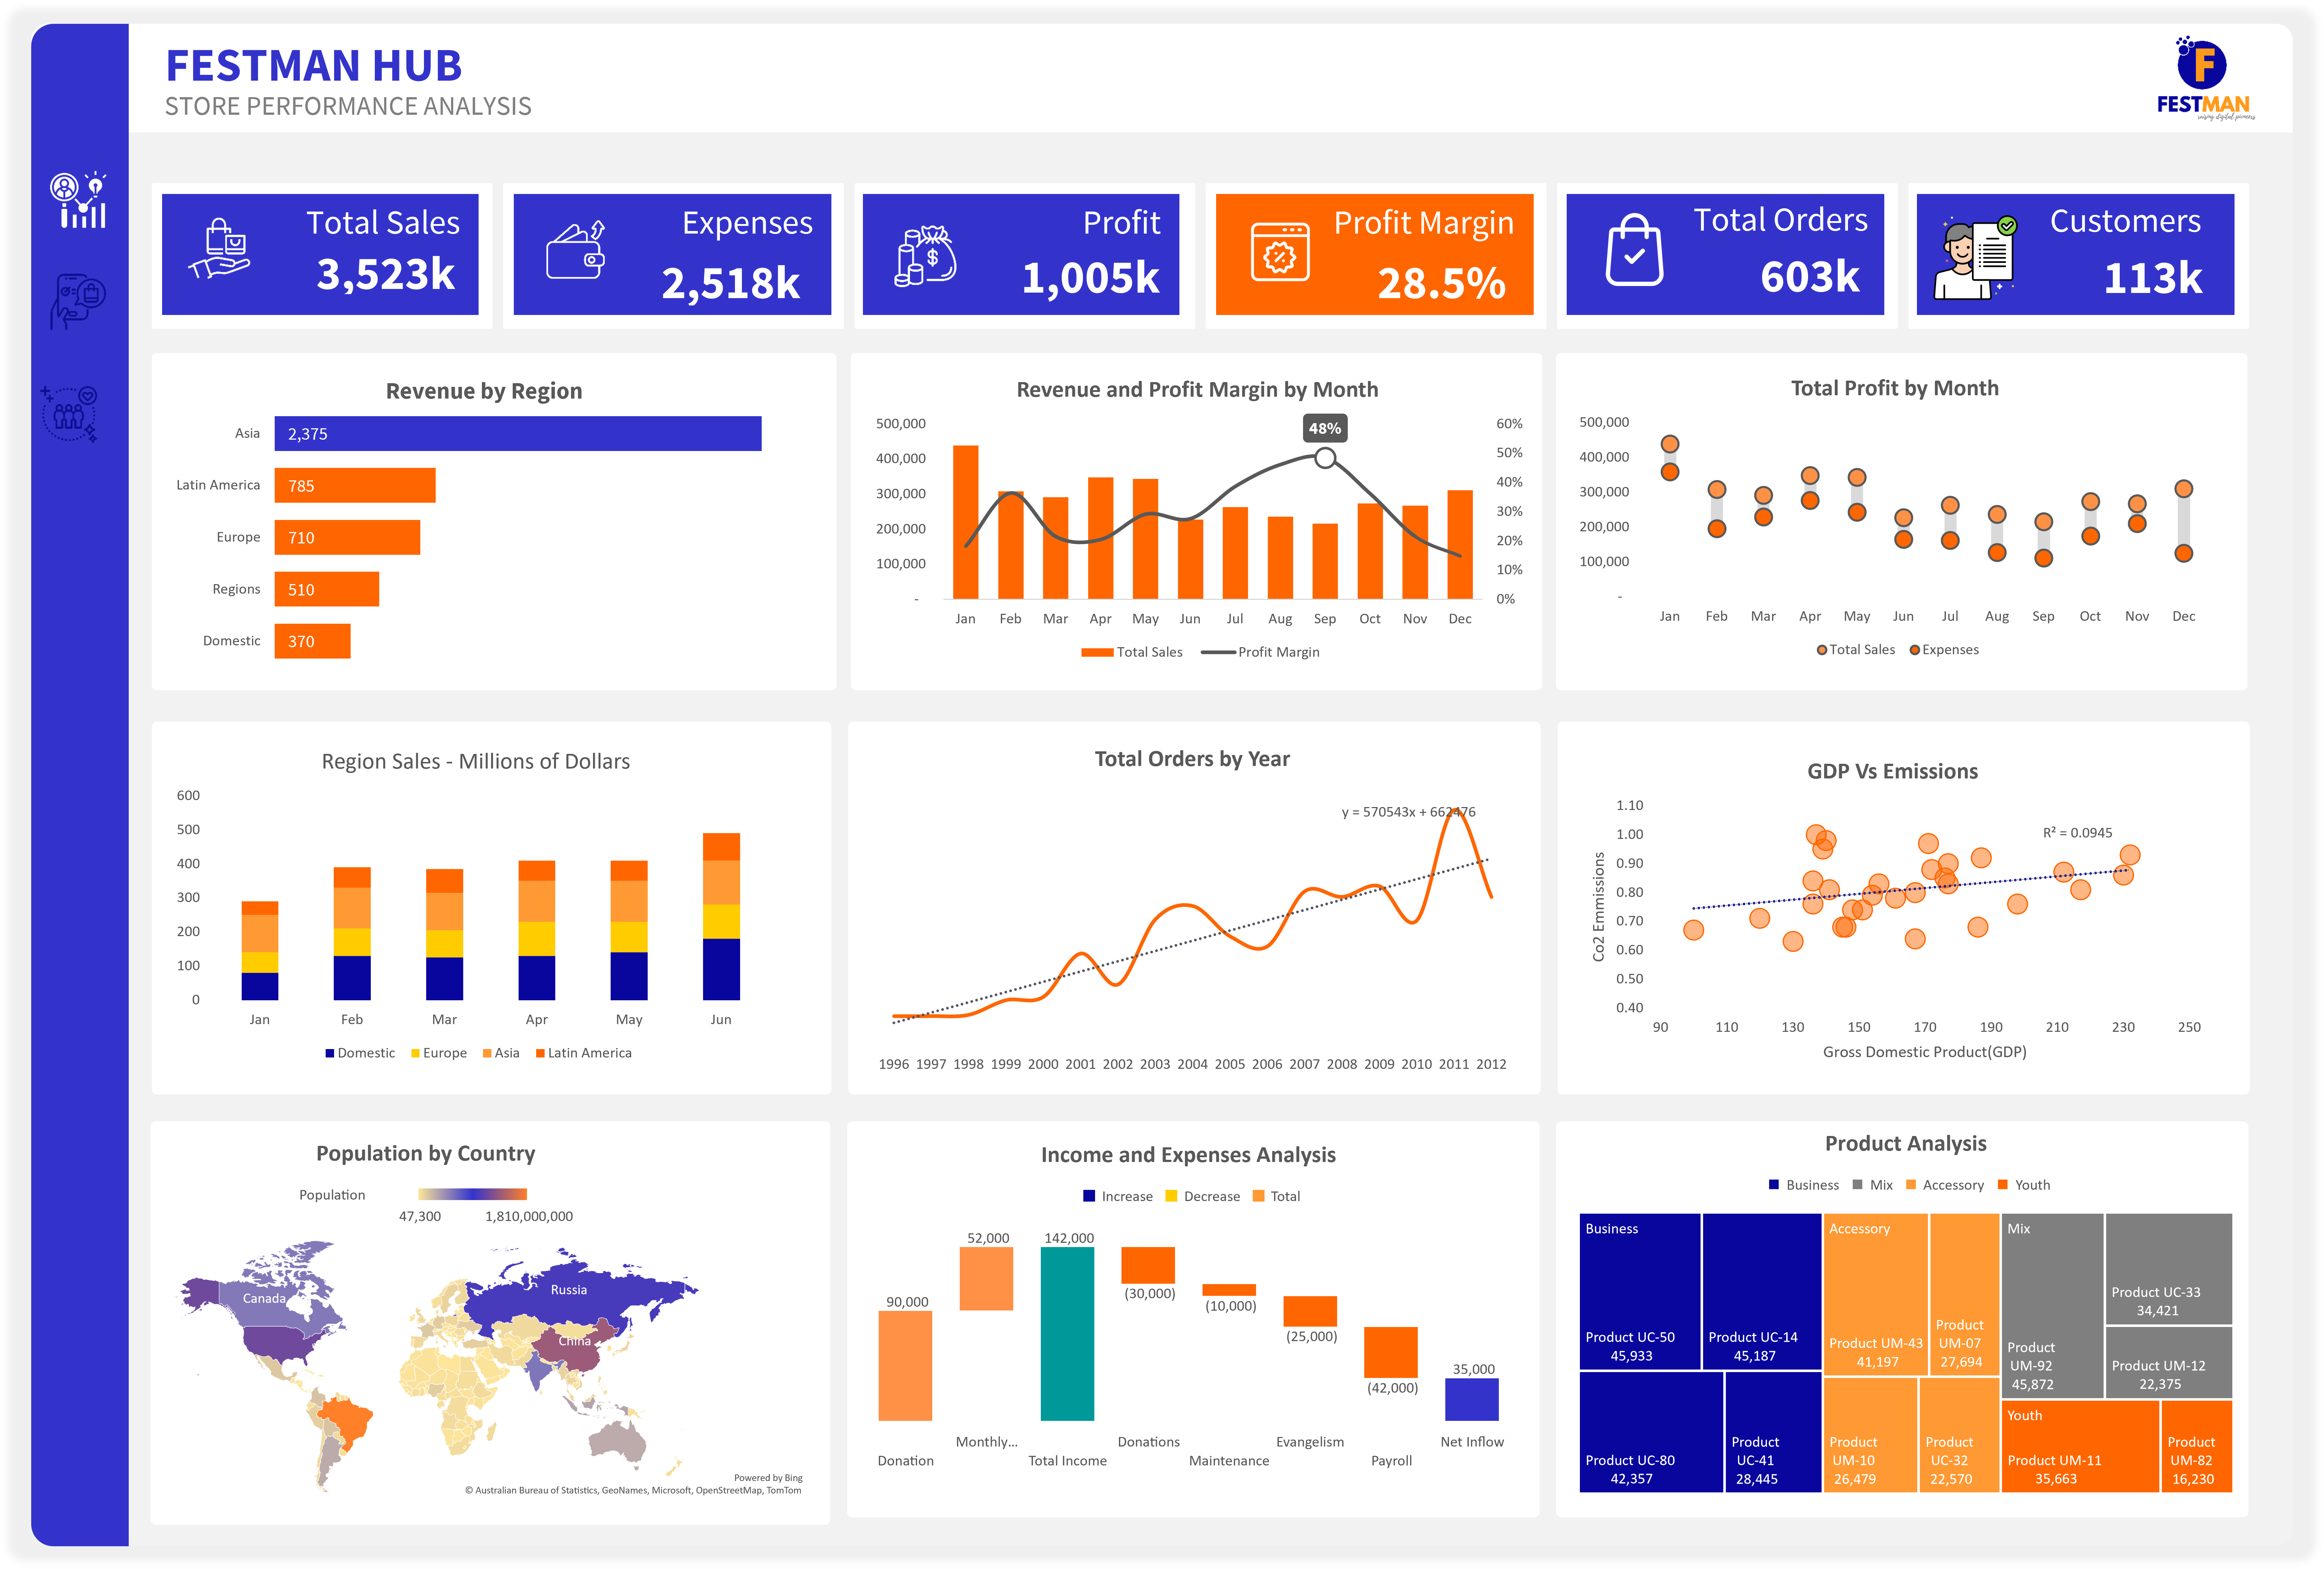2324x1569 pixels.
Task: Click the FESTMAN HUB title
Action: click(x=314, y=66)
